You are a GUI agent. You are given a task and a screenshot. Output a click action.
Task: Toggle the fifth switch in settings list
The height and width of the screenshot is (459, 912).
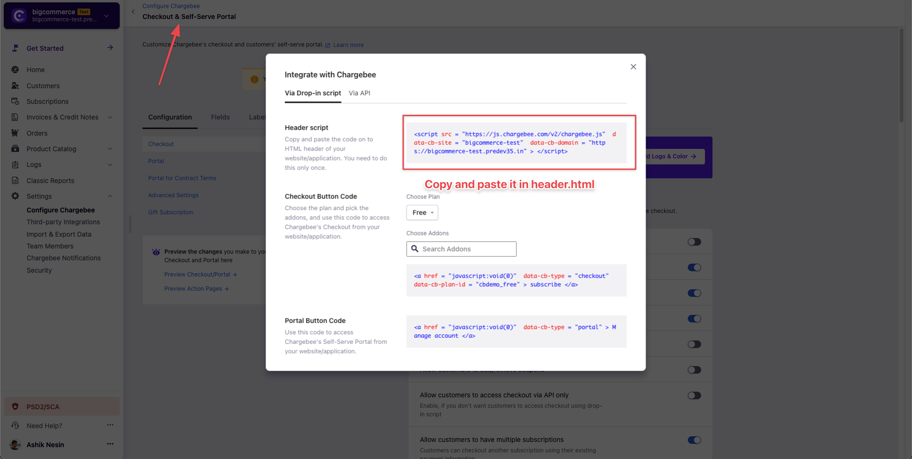pyautogui.click(x=694, y=344)
